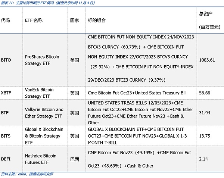224x178 pixels.
Task: Select the VanEck Bitcoin Strategy ETF name
Action: pos(39,93)
